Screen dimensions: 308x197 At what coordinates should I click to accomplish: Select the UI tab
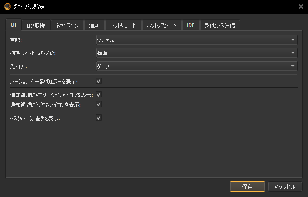13,24
